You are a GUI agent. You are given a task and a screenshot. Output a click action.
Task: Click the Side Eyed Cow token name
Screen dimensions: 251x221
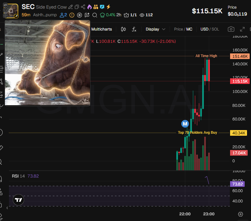point(51,7)
